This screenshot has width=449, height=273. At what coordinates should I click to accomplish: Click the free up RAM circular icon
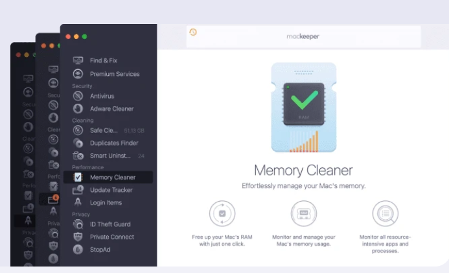(222, 214)
